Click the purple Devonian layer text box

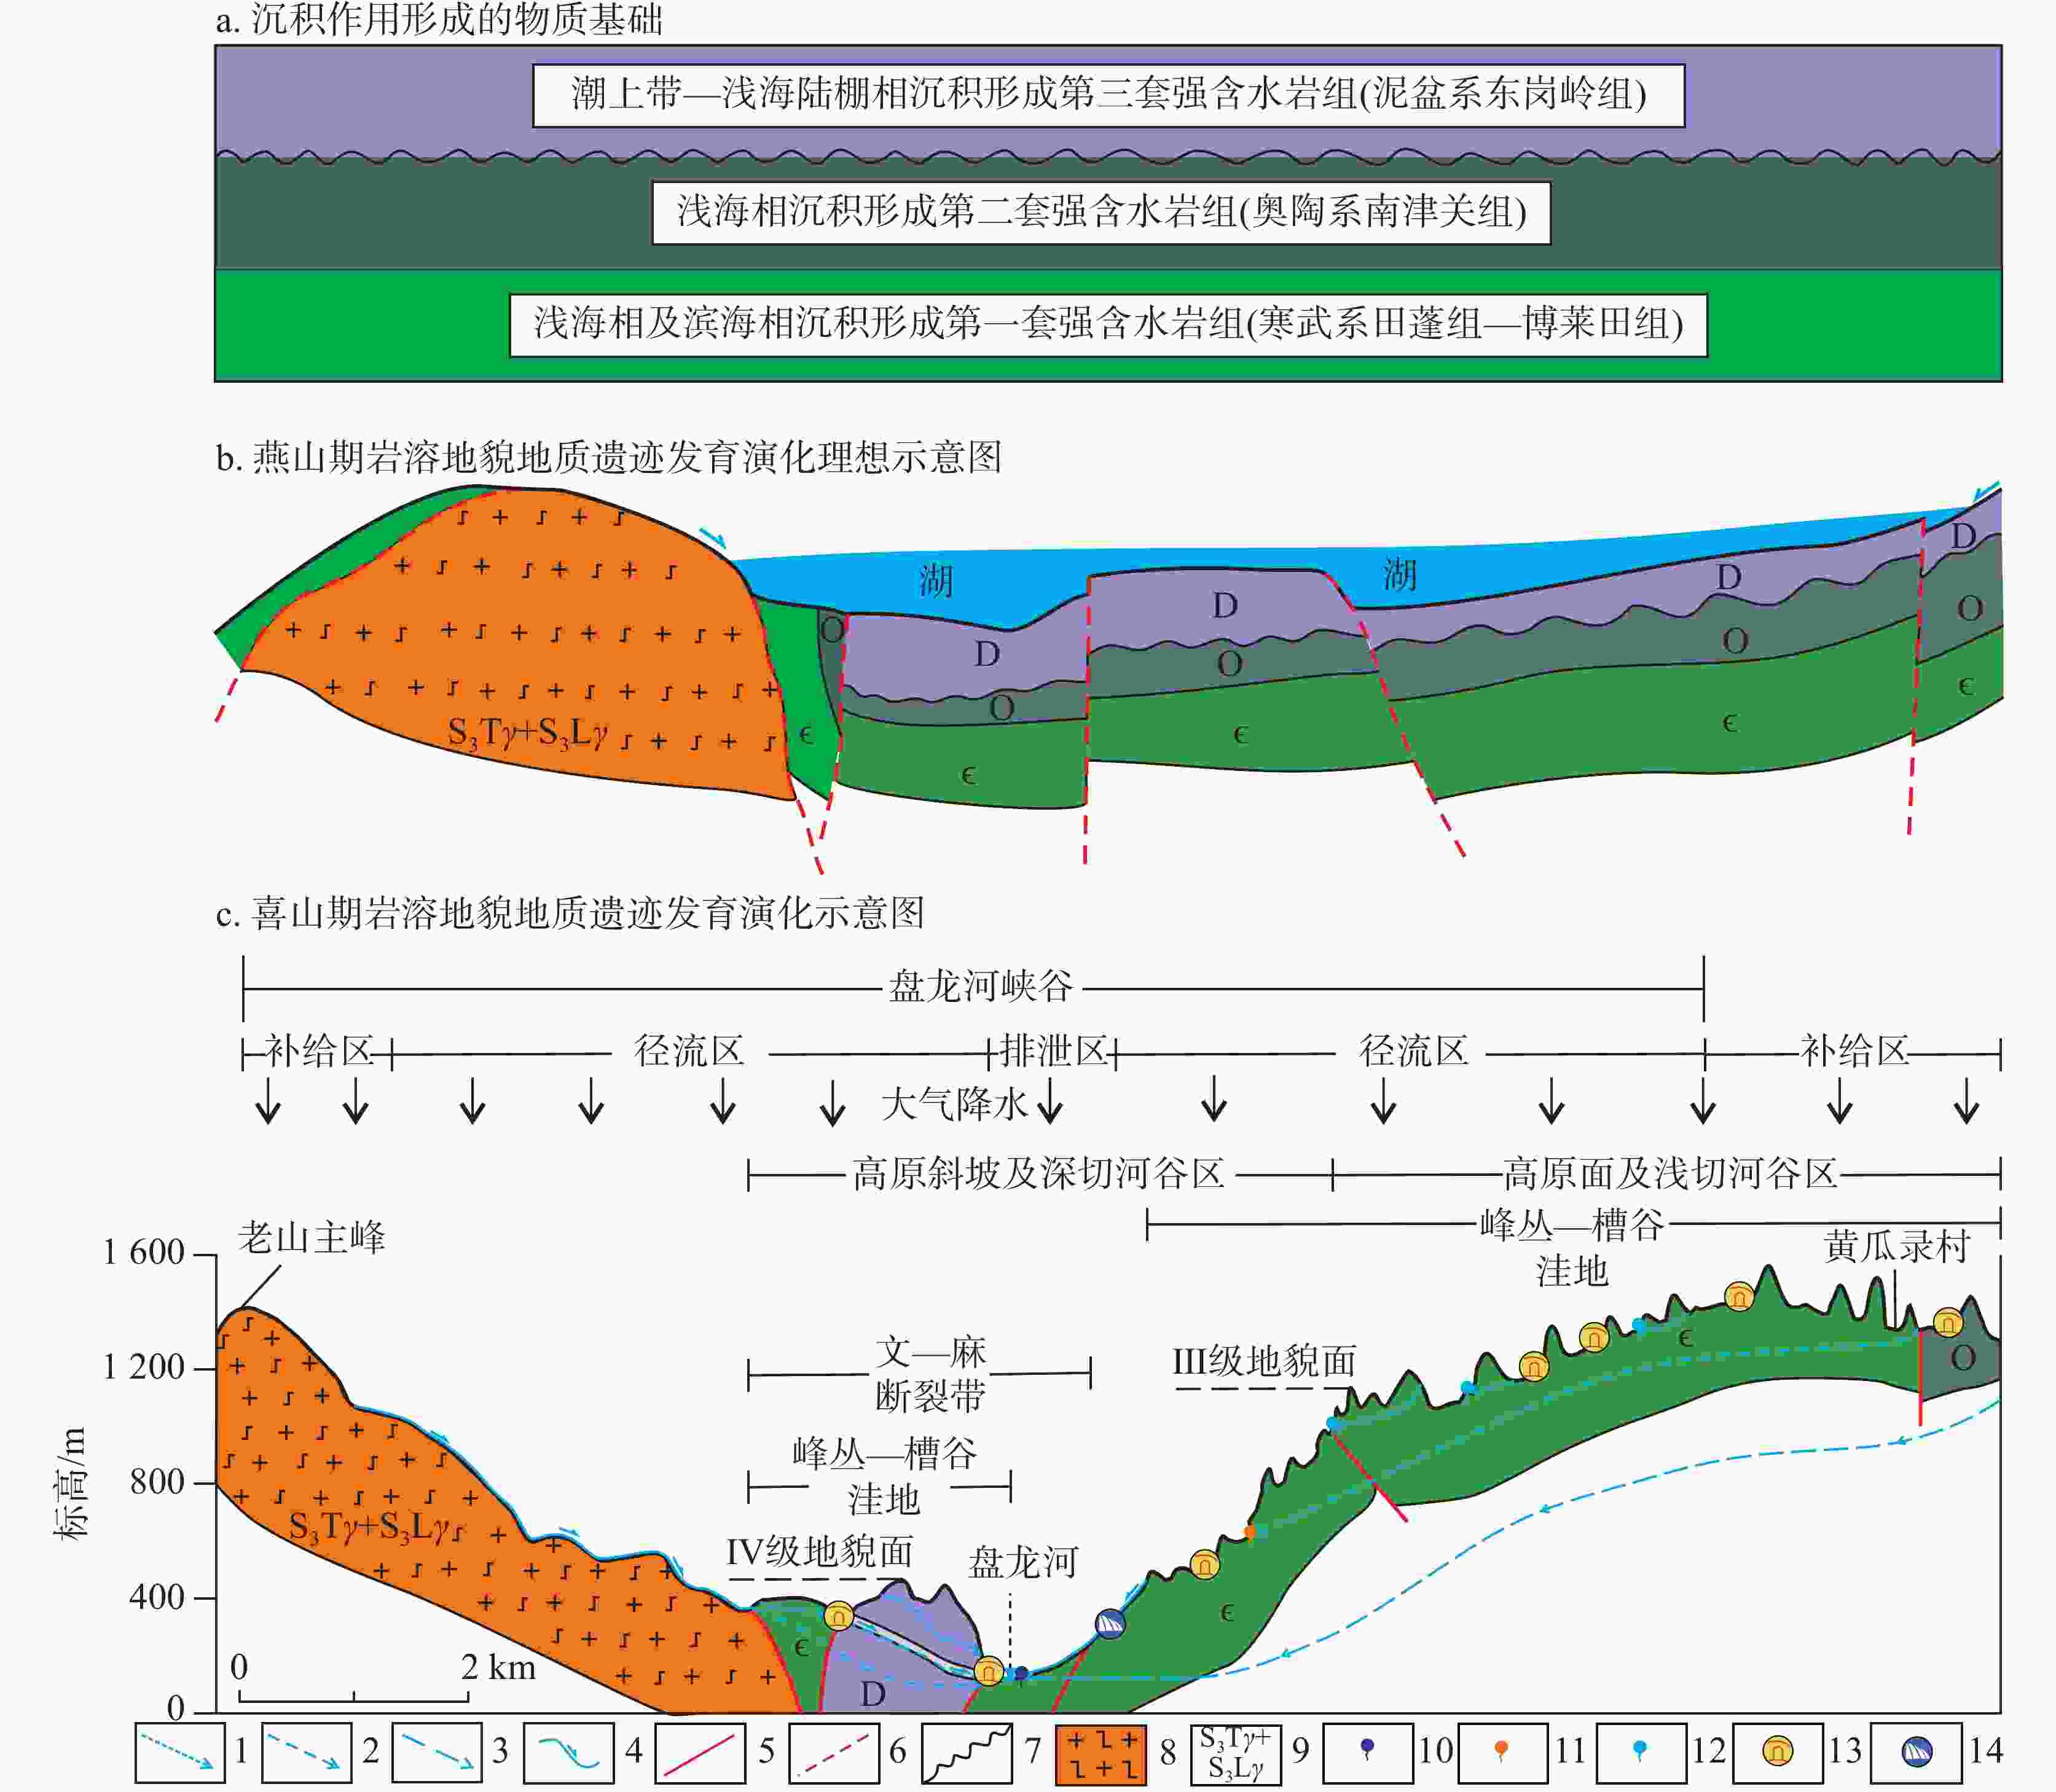pyautogui.click(x=1108, y=95)
